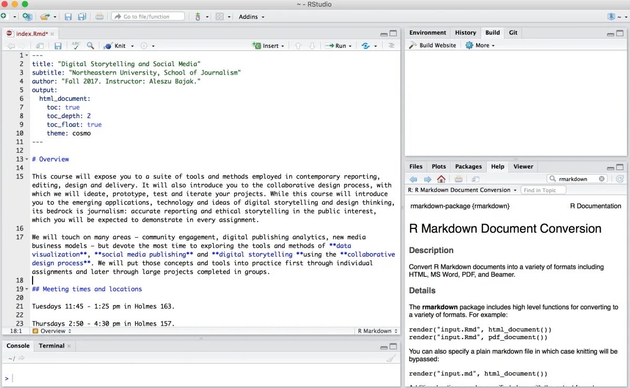Click the Publish icon in the editor toolbar

point(365,46)
